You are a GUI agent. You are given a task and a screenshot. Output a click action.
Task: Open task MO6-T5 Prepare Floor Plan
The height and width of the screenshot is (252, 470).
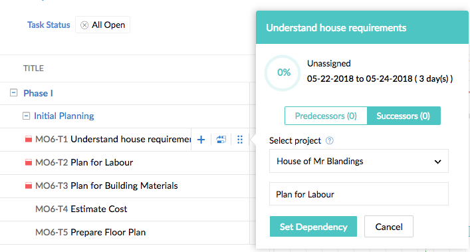90,232
